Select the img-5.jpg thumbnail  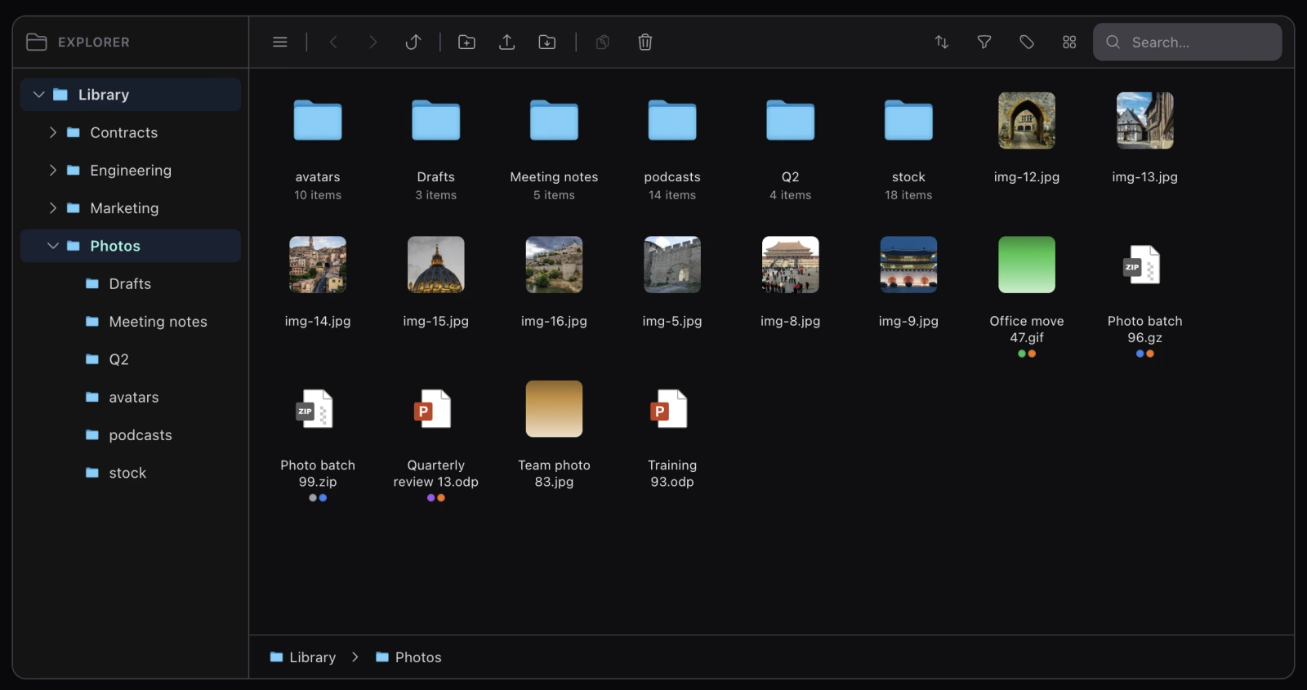tap(672, 265)
